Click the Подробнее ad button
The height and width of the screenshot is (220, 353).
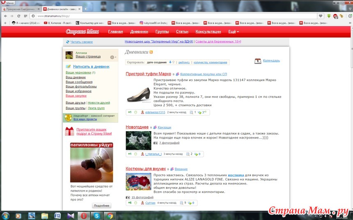[101, 206]
